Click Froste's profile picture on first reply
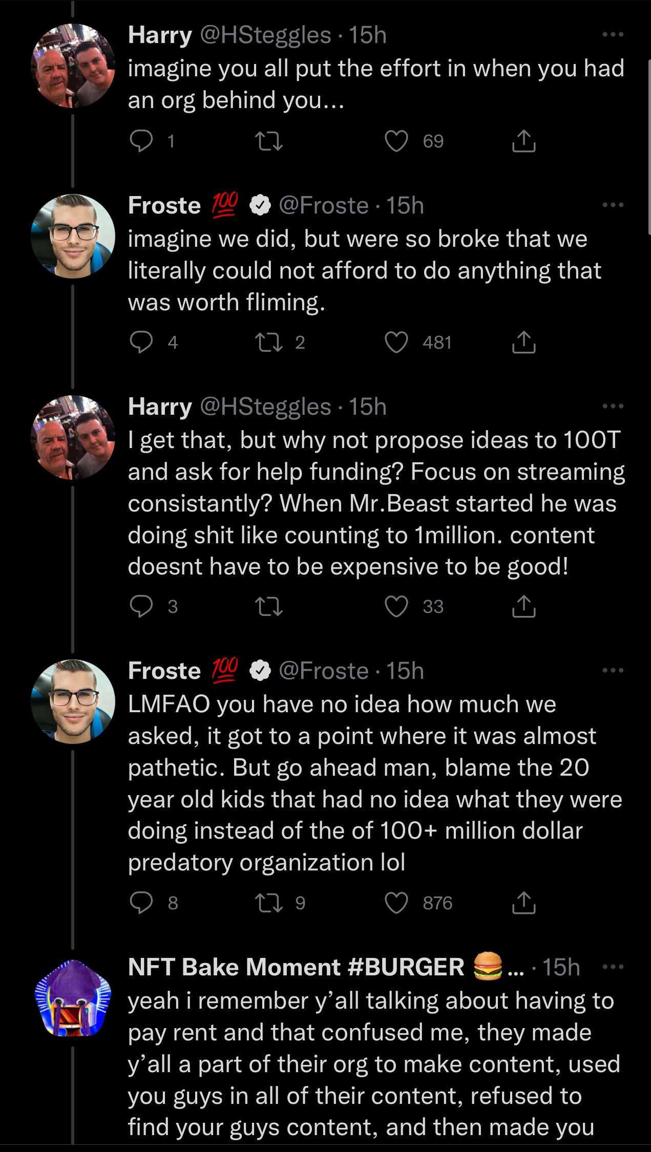 coord(73,236)
